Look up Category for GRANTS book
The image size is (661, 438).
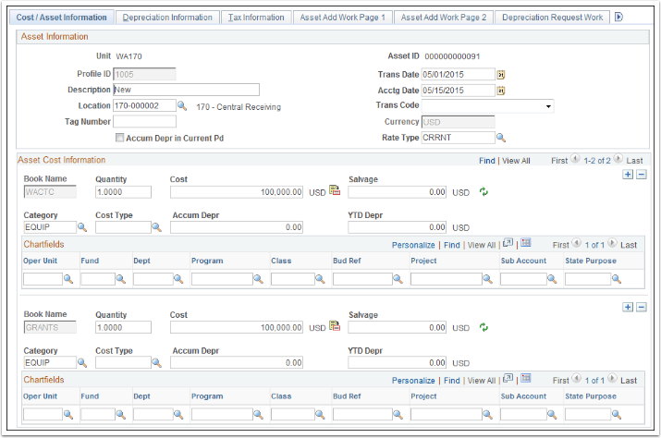pos(82,363)
